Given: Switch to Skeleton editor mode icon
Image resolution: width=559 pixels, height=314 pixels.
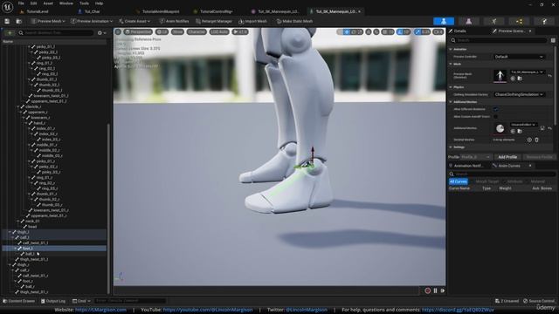Looking at the screenshot, I should (x=444, y=21).
